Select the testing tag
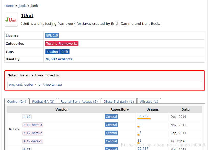Viewport: 208px width, 150px height. click(x=52, y=52)
